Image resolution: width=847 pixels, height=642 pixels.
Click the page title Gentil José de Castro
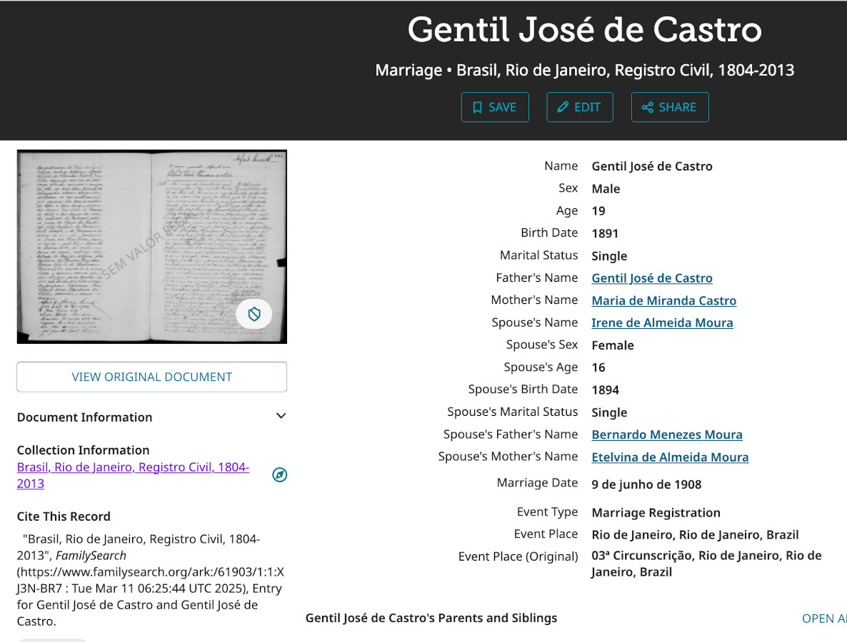pyautogui.click(x=584, y=29)
